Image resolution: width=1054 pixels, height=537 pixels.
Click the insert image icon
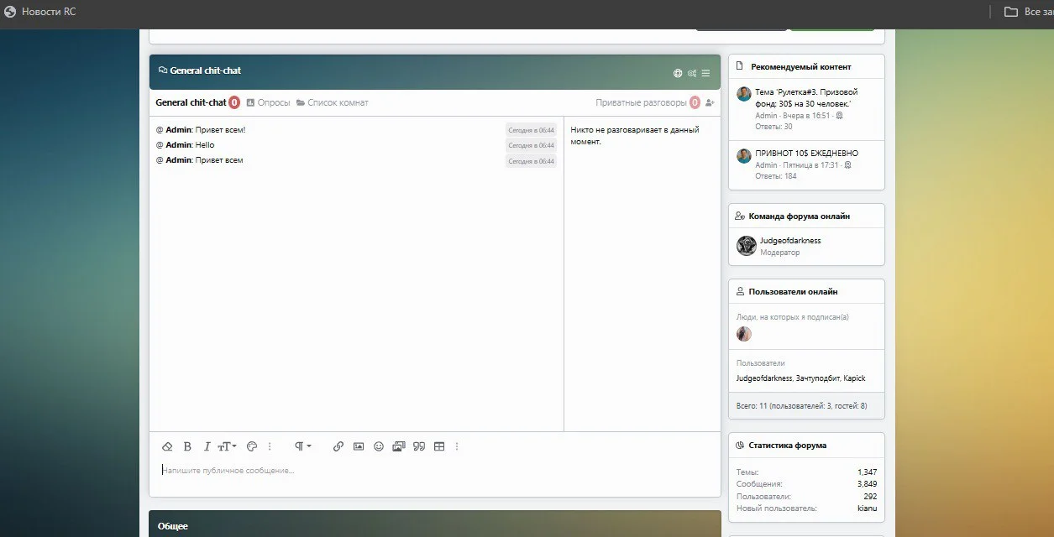click(x=359, y=446)
